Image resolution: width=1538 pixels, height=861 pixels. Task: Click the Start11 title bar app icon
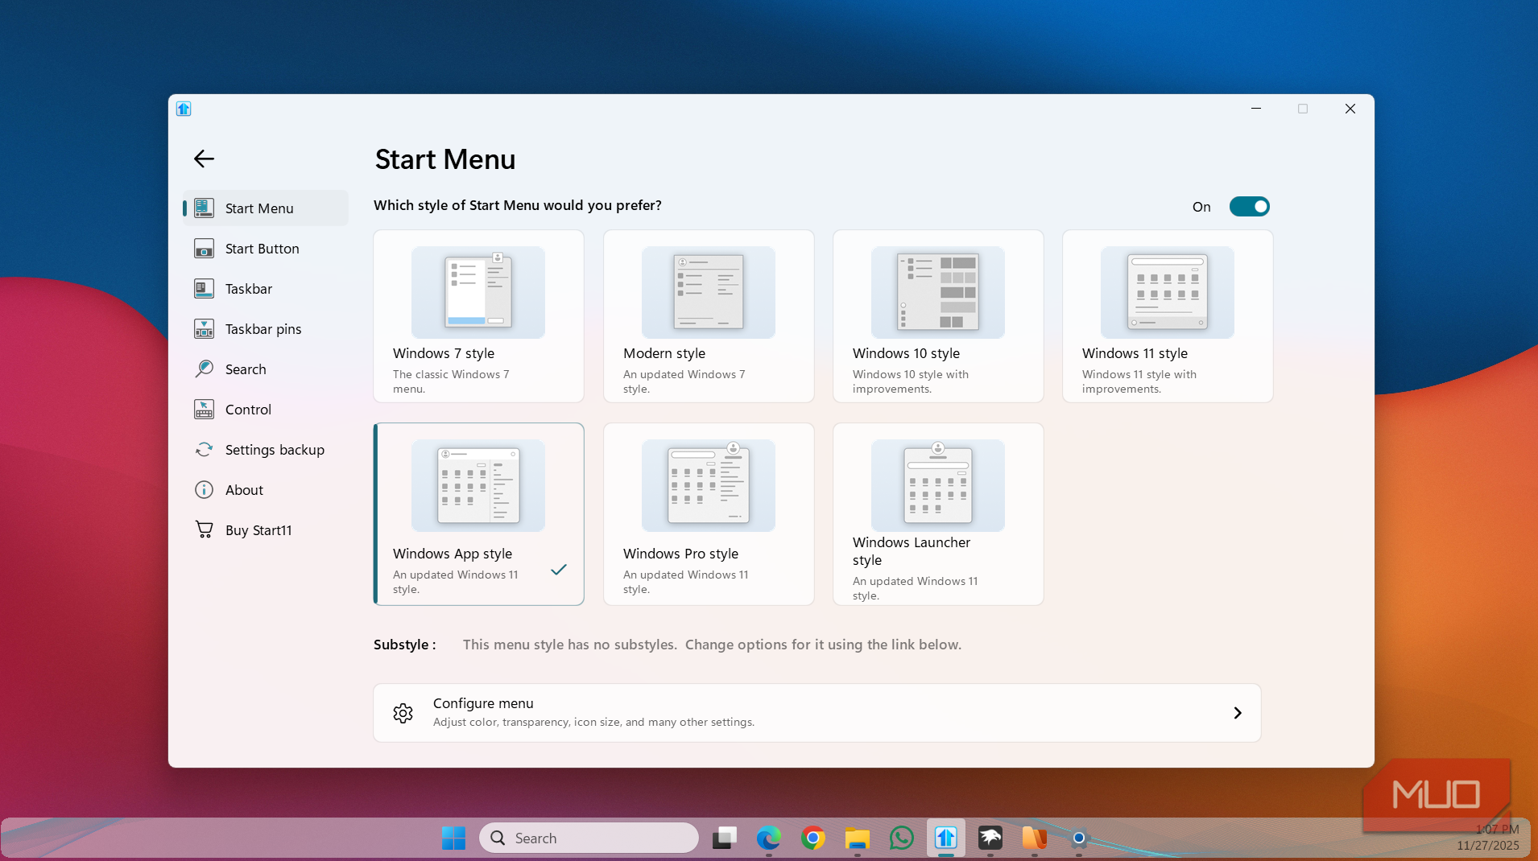[x=184, y=109]
